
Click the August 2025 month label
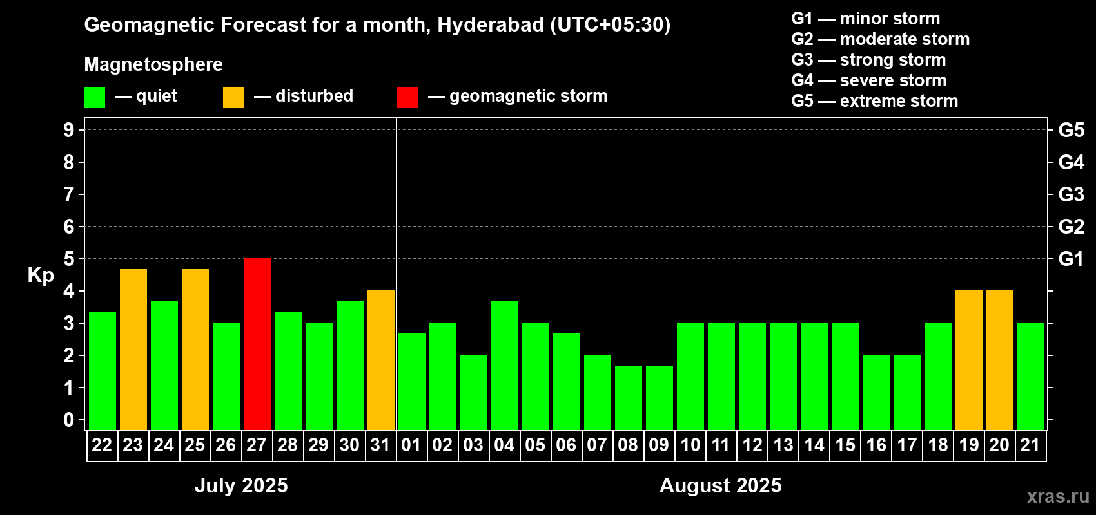[x=721, y=485]
